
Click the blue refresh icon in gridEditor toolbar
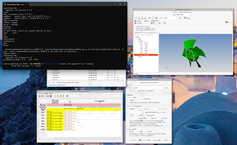click(48, 96)
